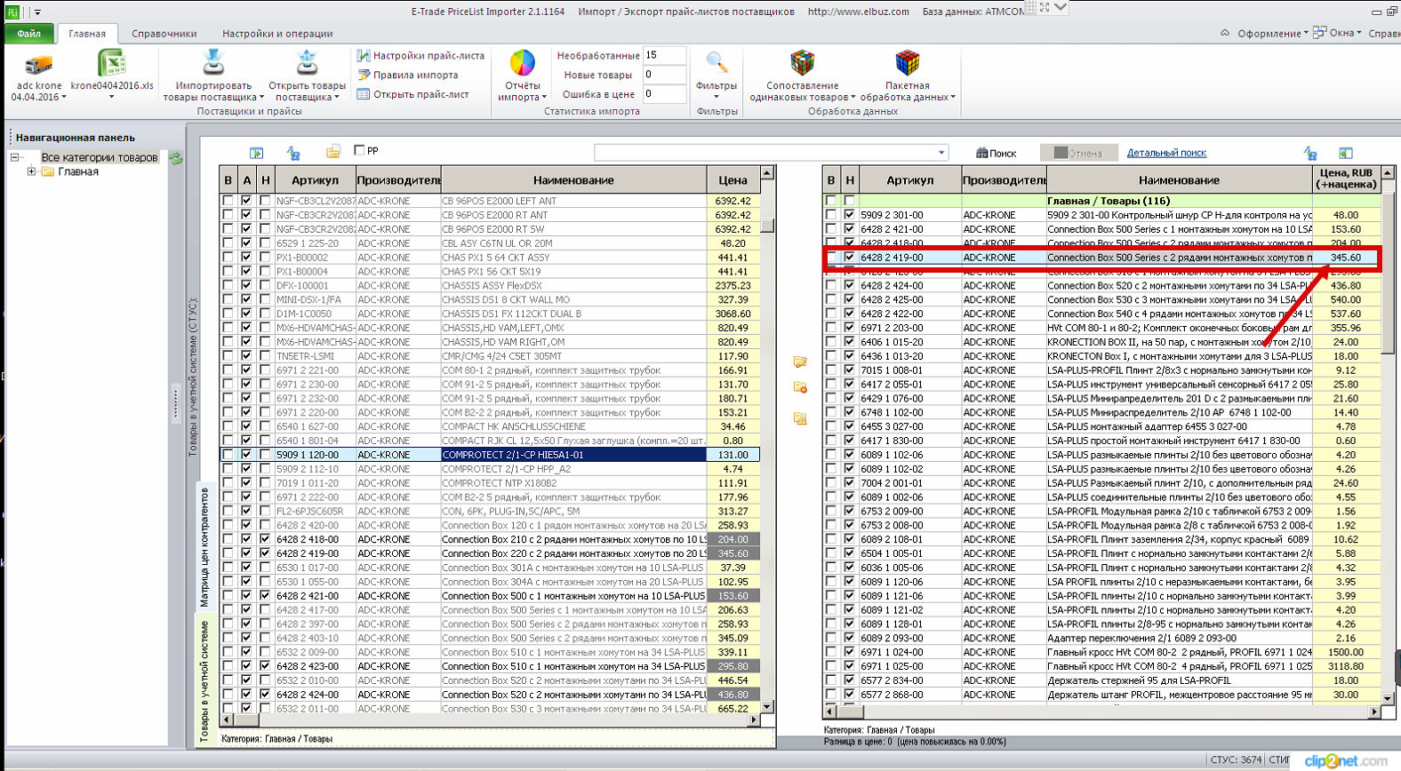Open the search combo box dropdown arrow
1401x771 pixels.
[941, 153]
